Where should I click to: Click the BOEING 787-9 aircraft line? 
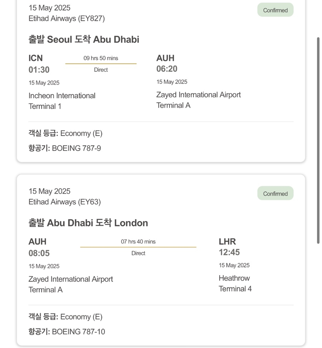click(64, 148)
